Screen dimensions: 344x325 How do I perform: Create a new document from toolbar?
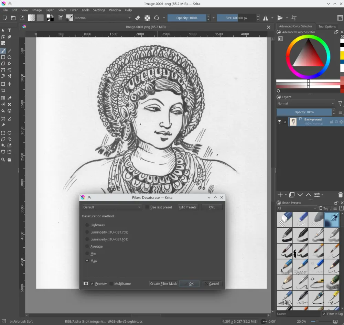click(4, 18)
